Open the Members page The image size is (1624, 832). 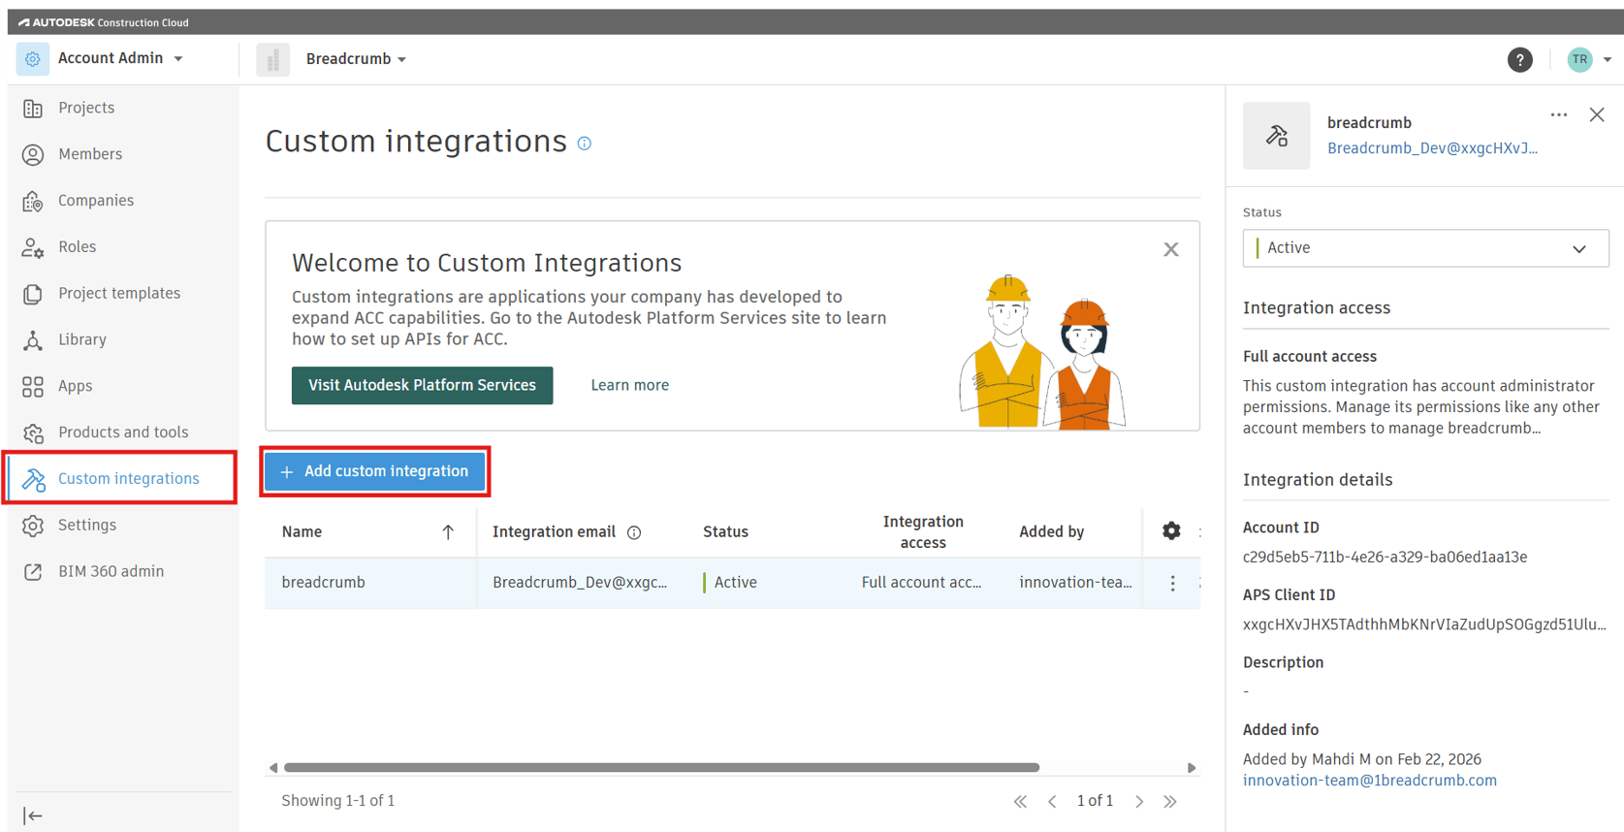tap(90, 154)
